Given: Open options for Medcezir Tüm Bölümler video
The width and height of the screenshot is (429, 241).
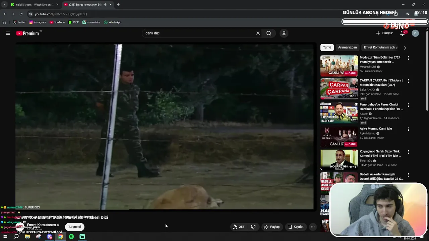Looking at the screenshot, I should tap(408, 58).
